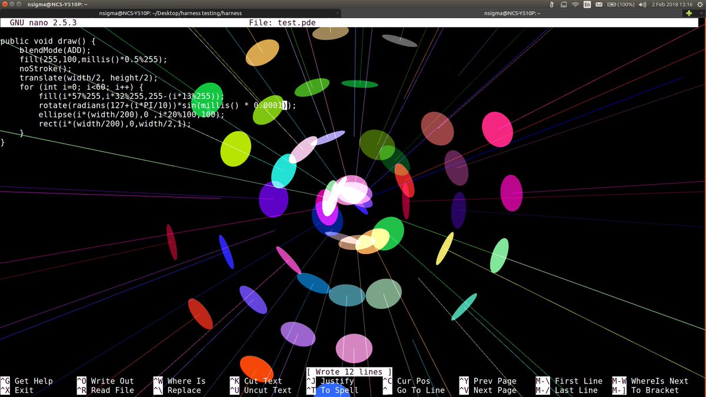Open the 2 Feb 2018 13:16 clock menu
The image size is (706, 397).
click(671, 4)
